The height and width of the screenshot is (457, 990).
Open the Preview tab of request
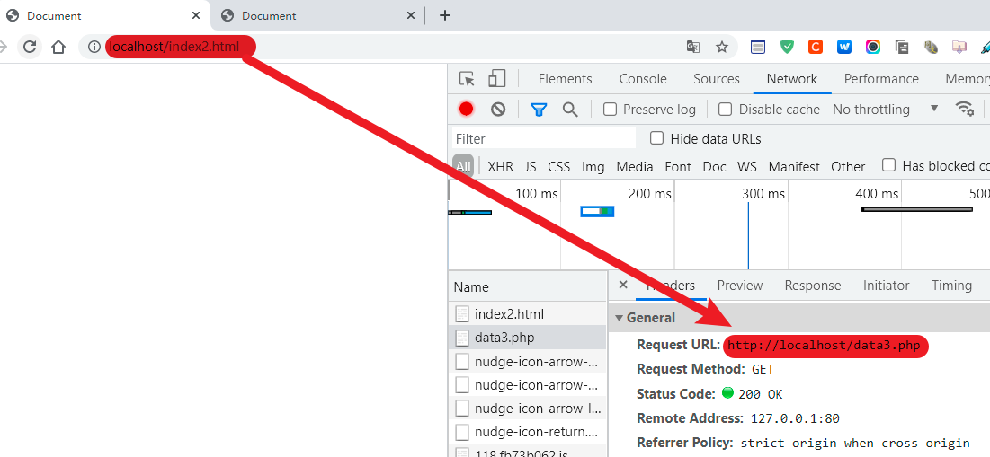[740, 286]
